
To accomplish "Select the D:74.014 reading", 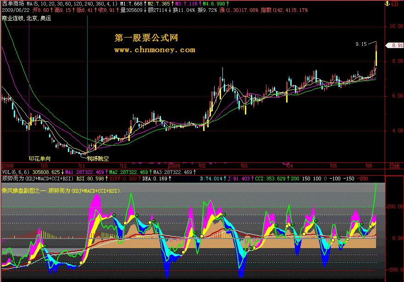I will (x=211, y=179).
